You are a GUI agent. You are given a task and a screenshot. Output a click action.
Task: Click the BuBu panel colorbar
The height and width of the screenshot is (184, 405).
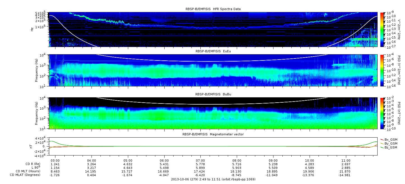[381, 113]
